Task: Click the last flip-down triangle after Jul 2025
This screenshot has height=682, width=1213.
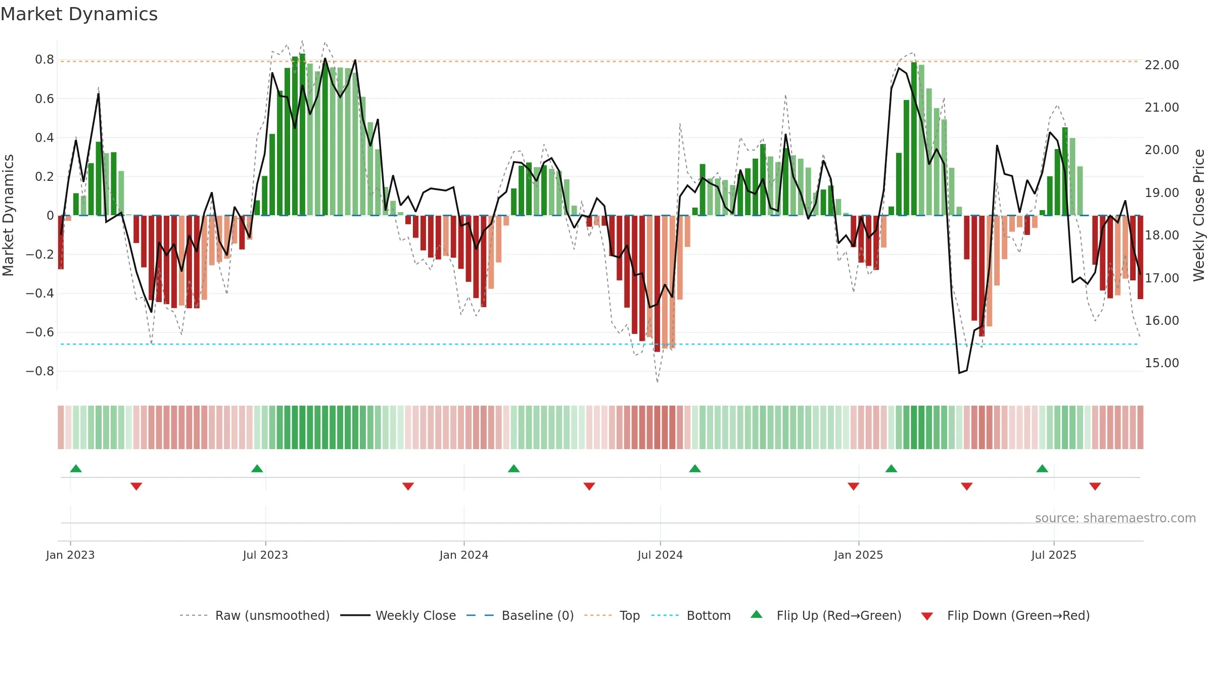Action: 1095,486
